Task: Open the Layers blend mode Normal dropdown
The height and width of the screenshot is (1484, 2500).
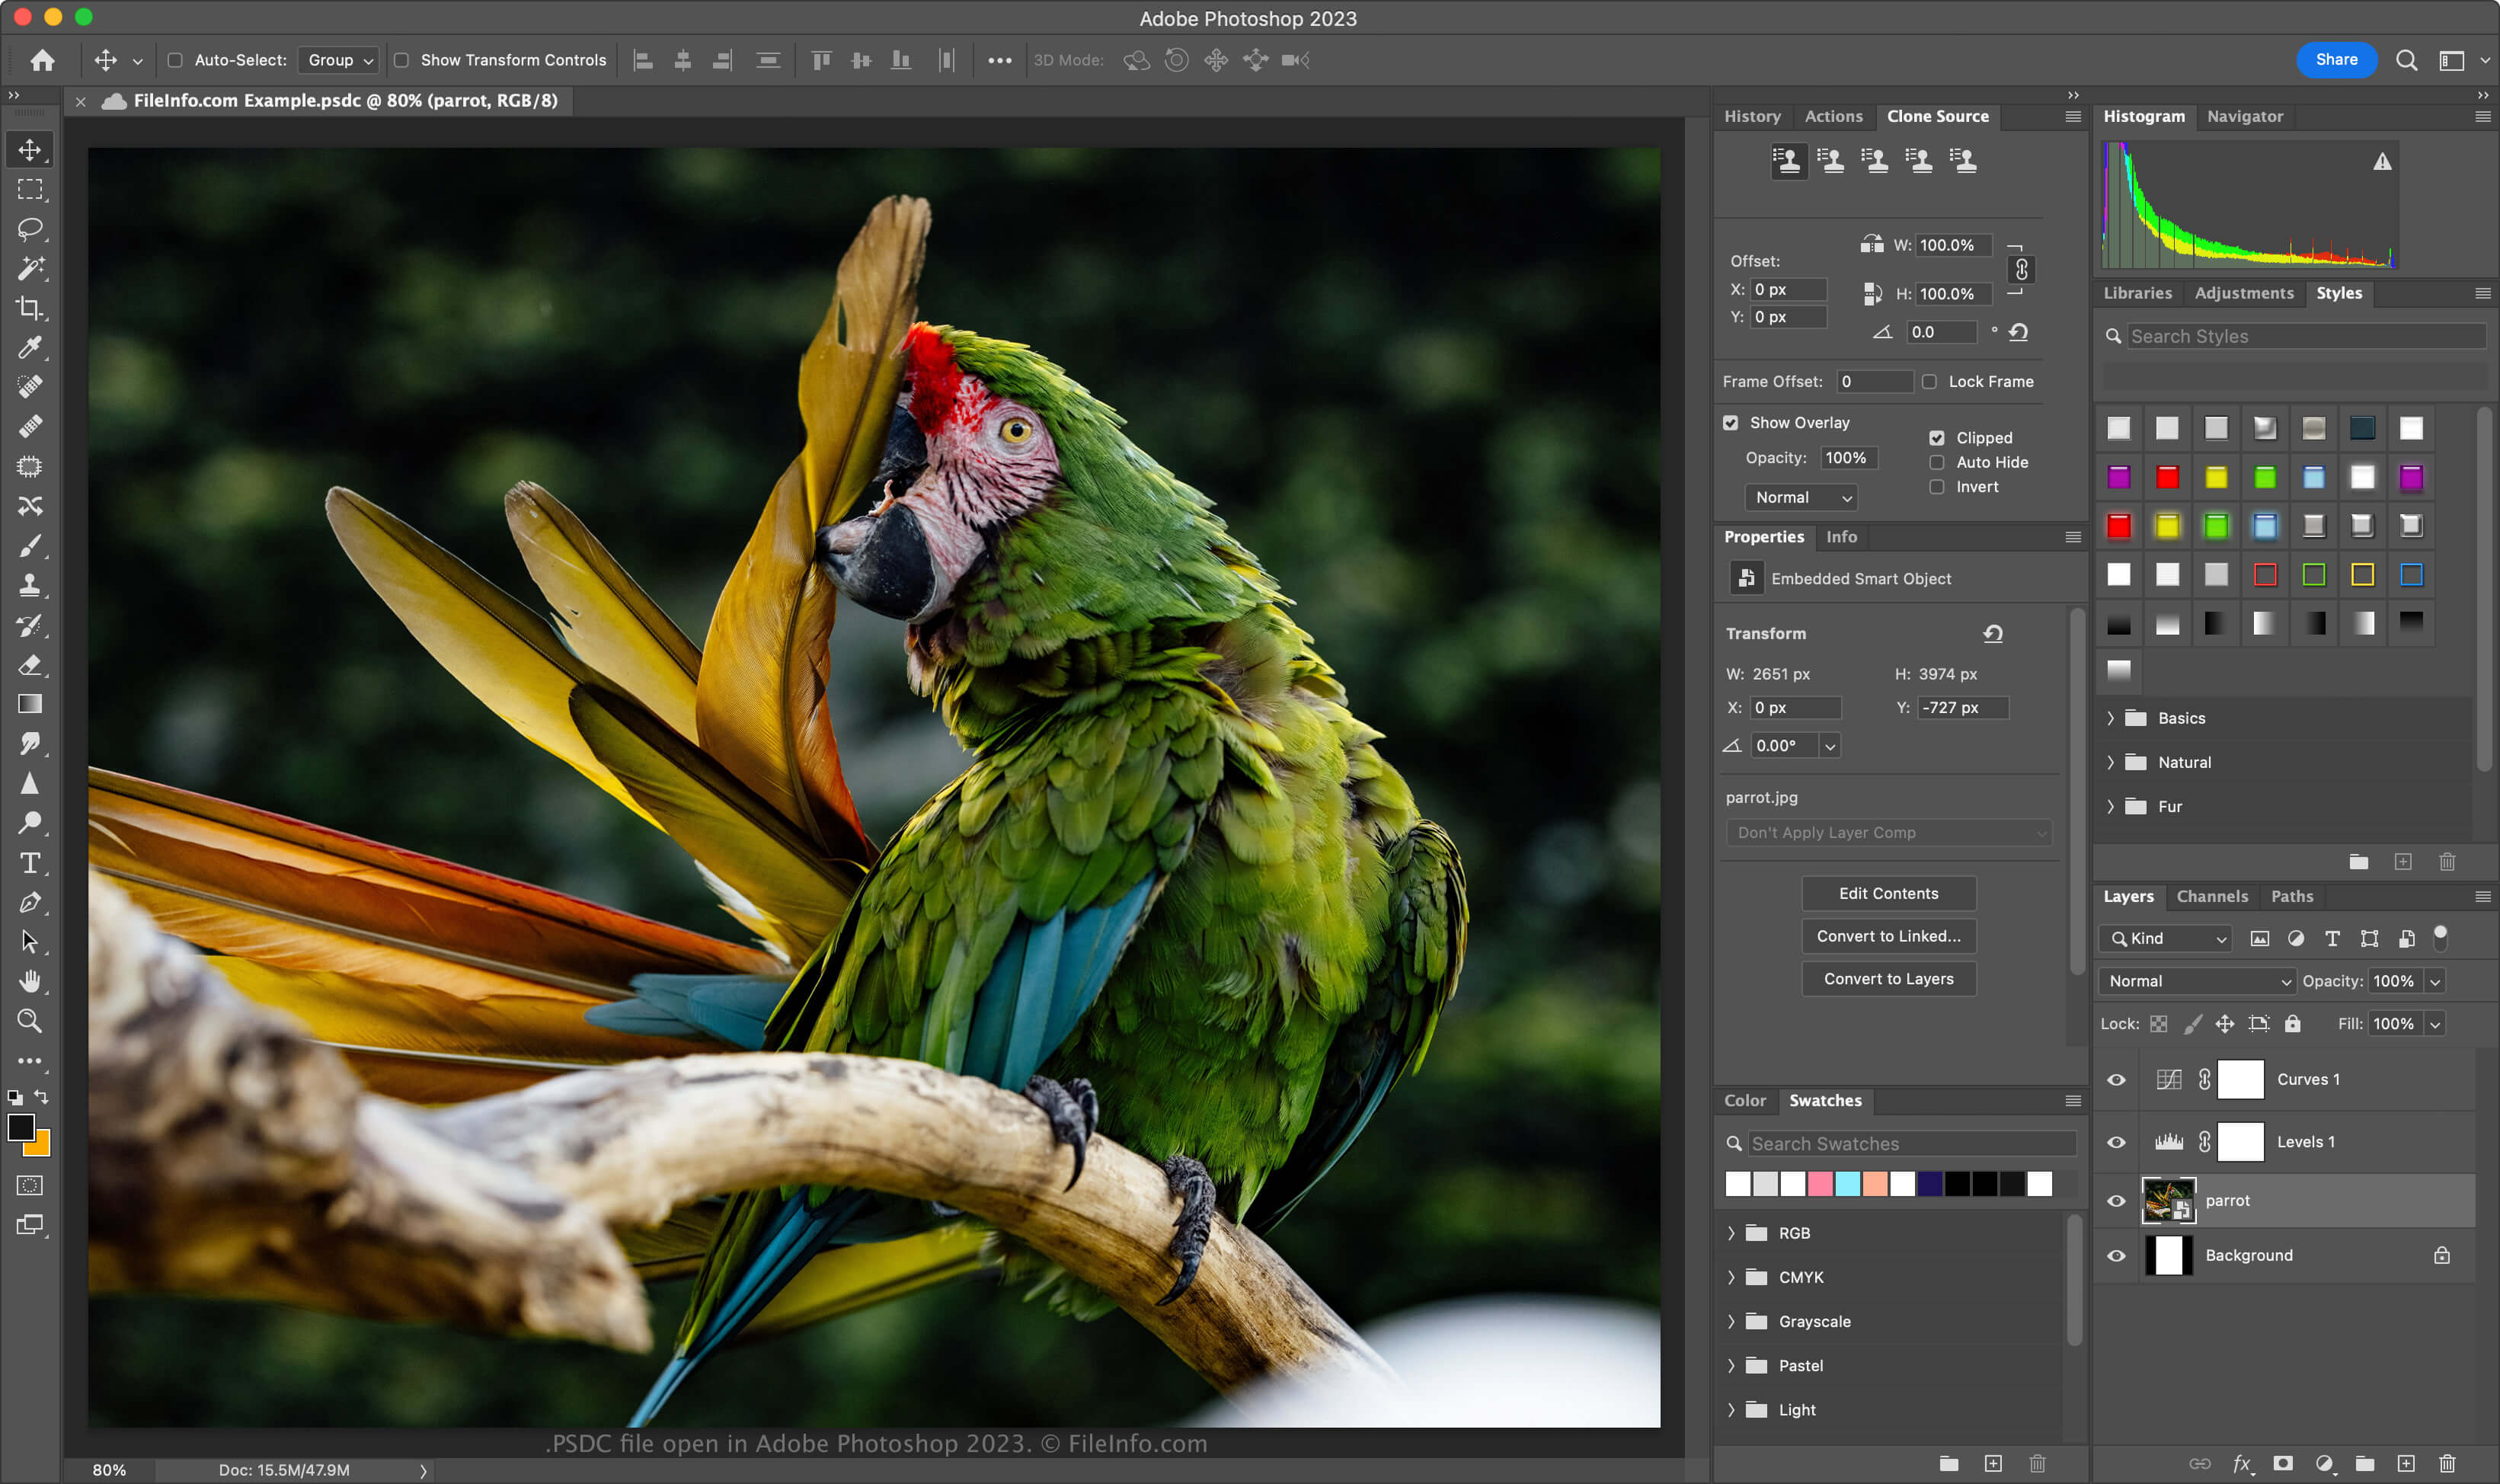Action: pos(2197,981)
